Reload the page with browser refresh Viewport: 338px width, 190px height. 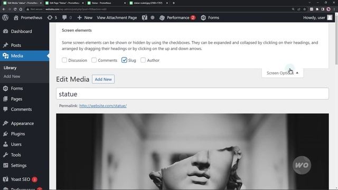pyautogui.click(x=15, y=9)
